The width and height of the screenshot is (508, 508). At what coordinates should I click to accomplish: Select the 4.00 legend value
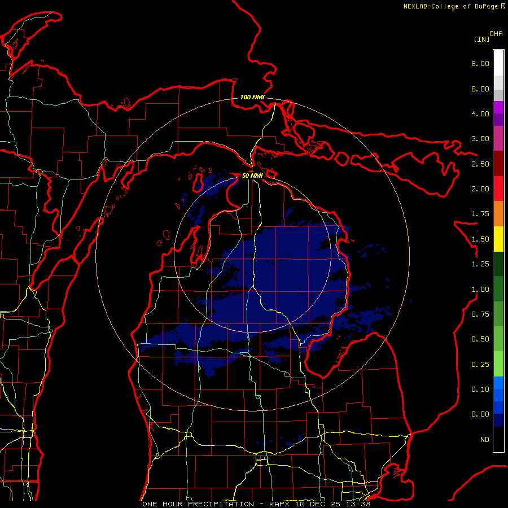pos(480,113)
